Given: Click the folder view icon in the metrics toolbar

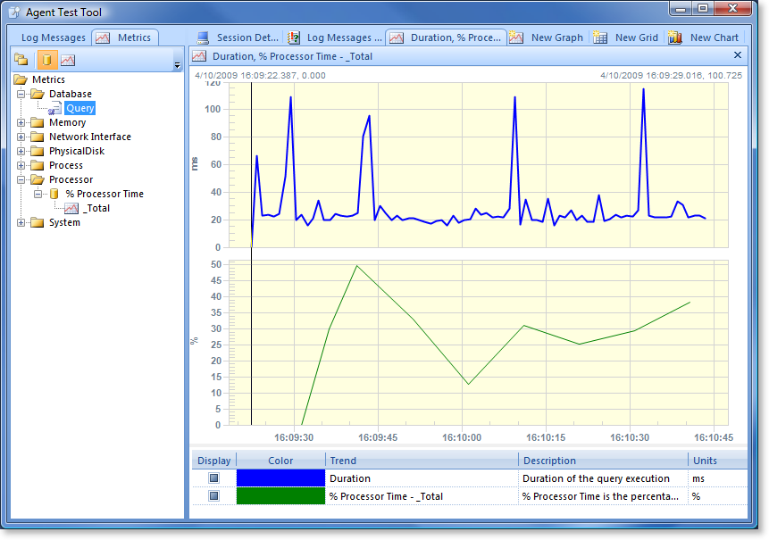Looking at the screenshot, I should coord(21,60).
